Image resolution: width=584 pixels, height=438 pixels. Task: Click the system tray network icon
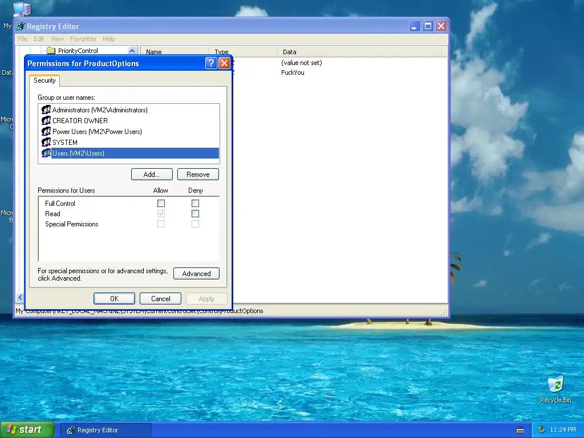point(542,430)
